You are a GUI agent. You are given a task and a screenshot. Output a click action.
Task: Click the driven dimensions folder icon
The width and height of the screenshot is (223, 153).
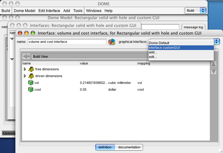click(31, 76)
